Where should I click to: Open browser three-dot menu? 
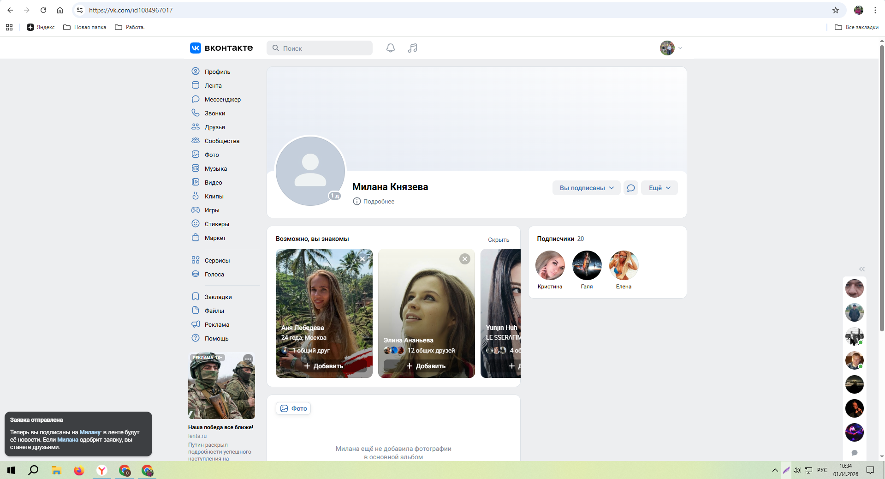(875, 10)
